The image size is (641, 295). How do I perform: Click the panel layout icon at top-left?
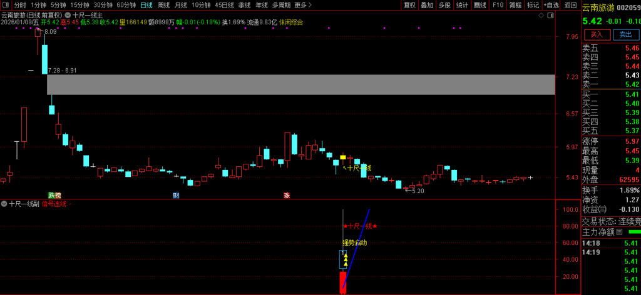(x=6, y=5)
